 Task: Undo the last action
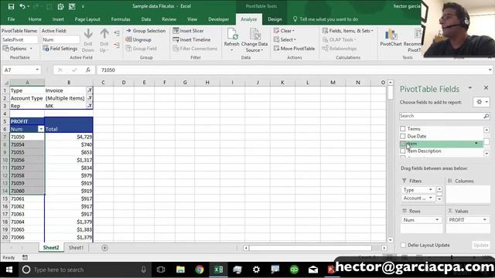point(22,6)
